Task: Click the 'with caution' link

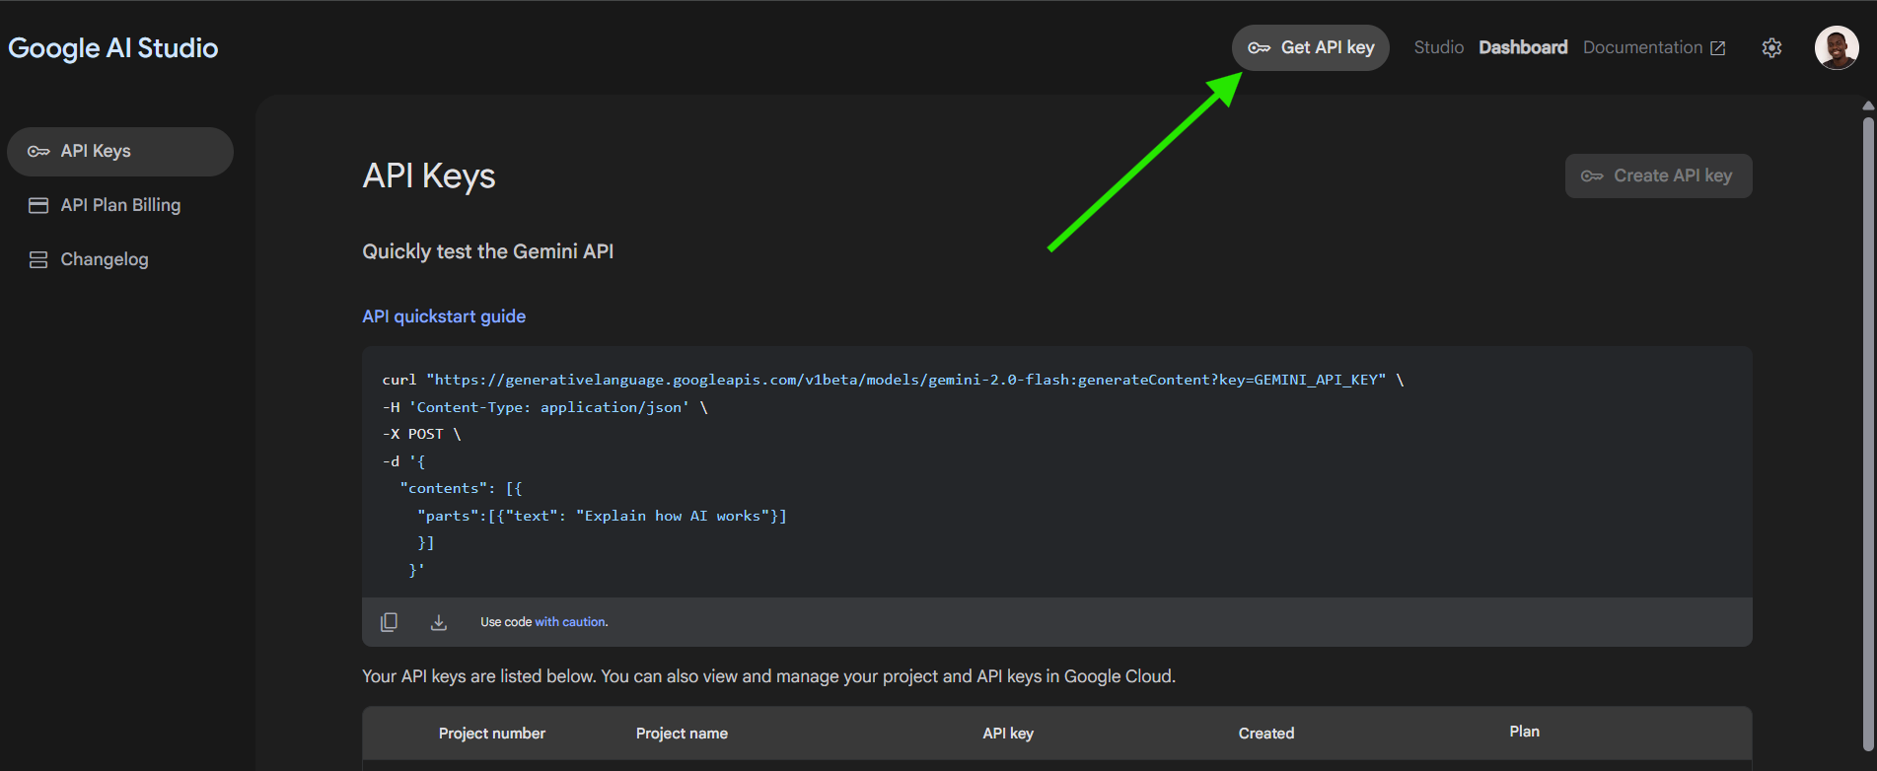Action: (x=570, y=622)
